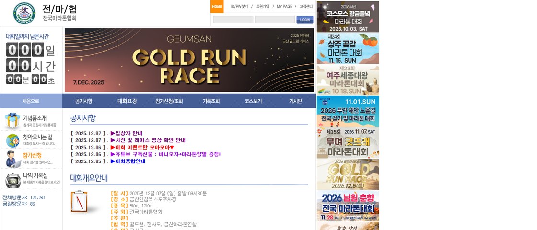Click 나의 기록실 sidebar text
The image size is (537, 230).
point(35,175)
